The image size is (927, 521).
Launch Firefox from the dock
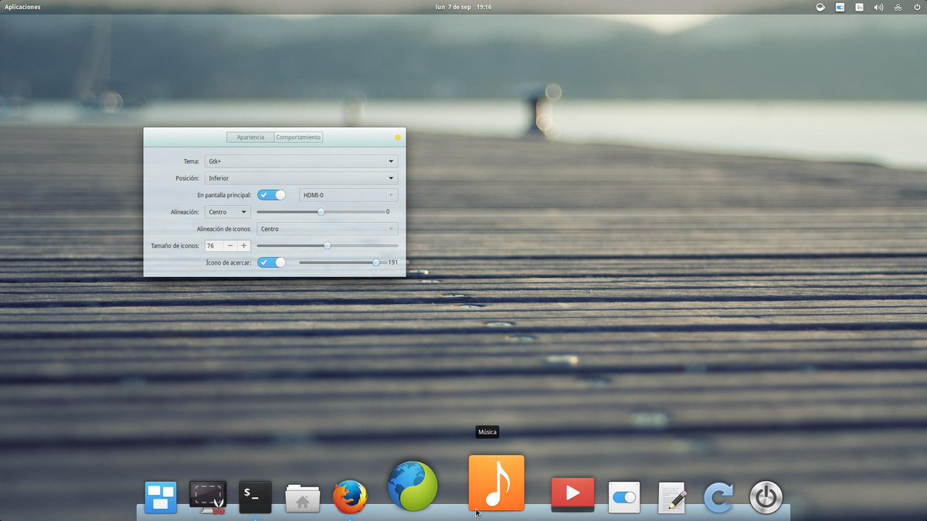[x=350, y=497]
